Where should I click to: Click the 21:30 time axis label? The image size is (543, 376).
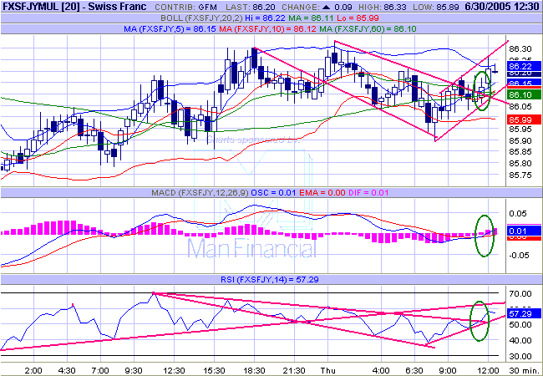294,370
